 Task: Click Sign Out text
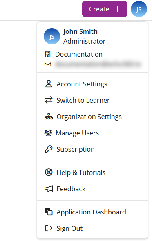click(69, 228)
